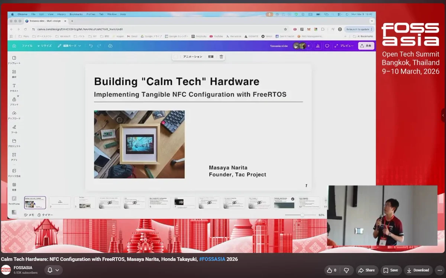Redo the action in Canva
This screenshot has height=278, width=446.
pos(99,46)
